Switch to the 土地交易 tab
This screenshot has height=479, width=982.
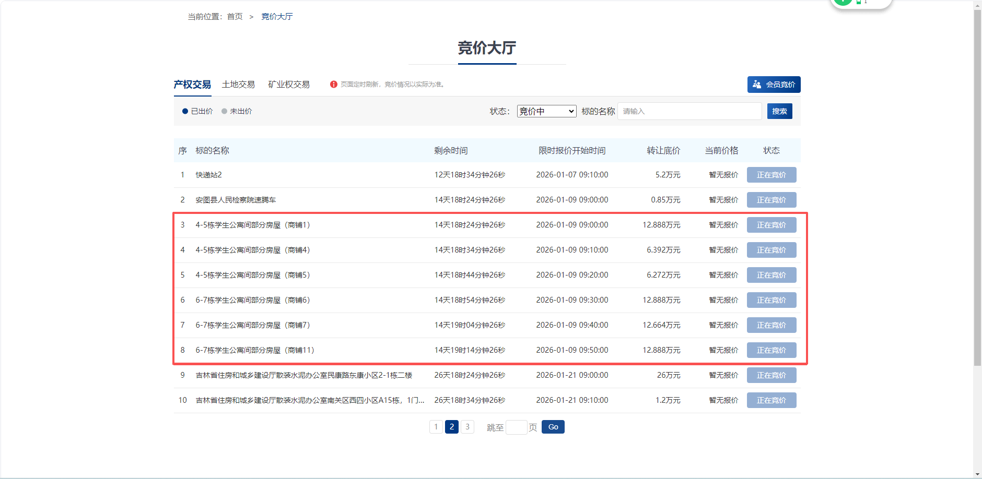238,85
